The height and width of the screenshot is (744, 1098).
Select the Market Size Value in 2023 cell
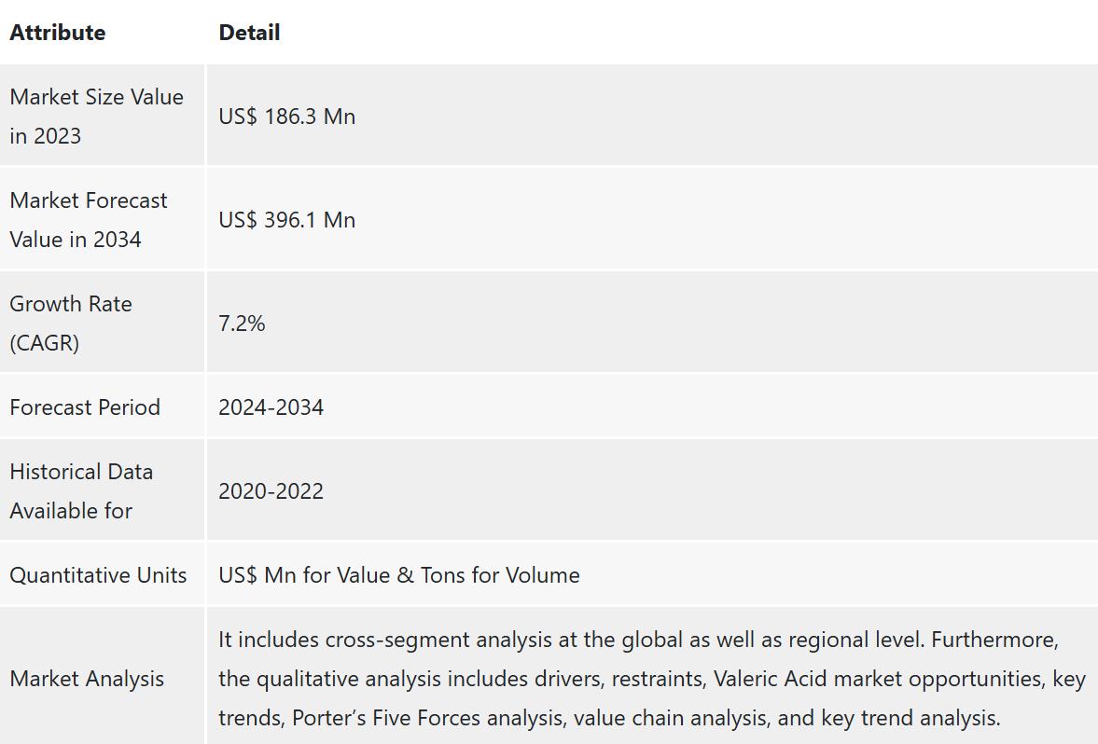tap(97, 117)
